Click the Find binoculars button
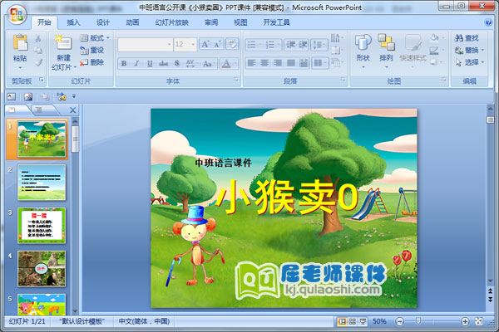The height and width of the screenshot is (332, 499). click(467, 38)
